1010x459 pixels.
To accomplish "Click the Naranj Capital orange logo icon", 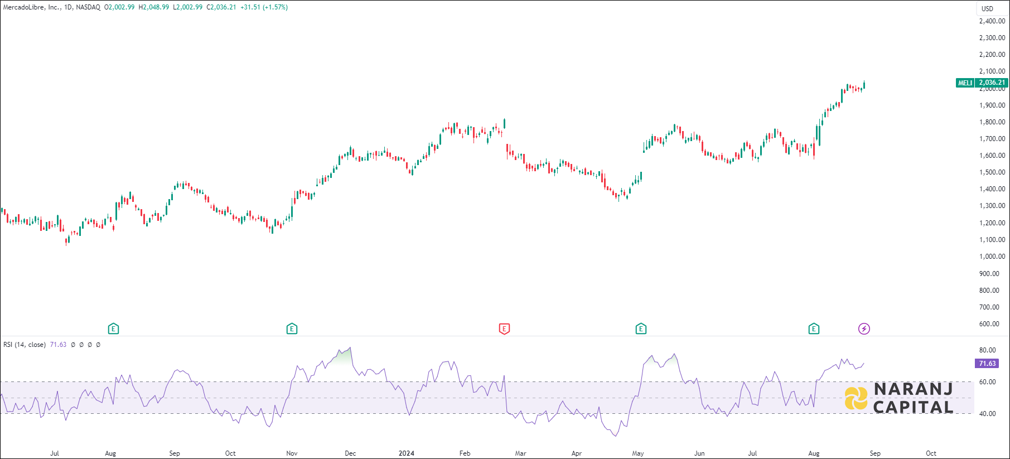I will (x=856, y=398).
